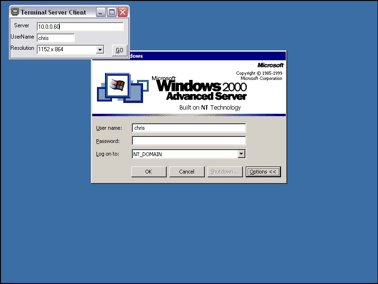Expand the Log on to dropdown arrow
This screenshot has height=284, width=378.
241,154
